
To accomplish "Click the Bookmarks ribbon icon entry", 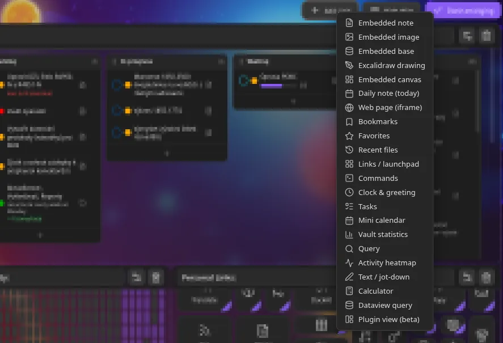I will 349,121.
